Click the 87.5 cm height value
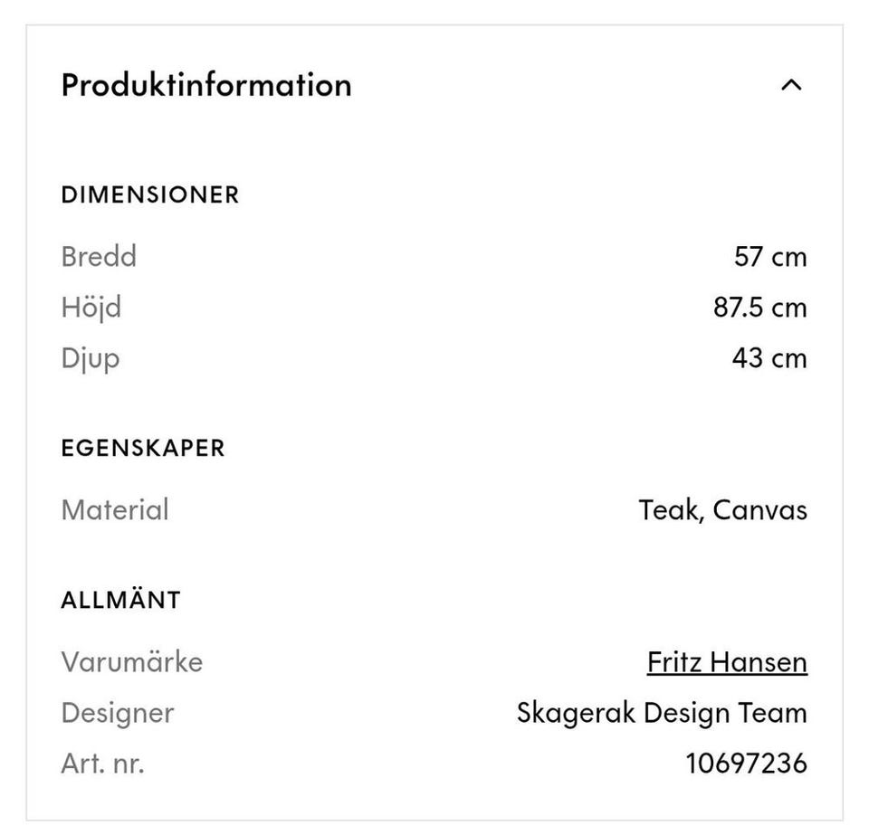This screenshot has height=835, width=869. 759,308
